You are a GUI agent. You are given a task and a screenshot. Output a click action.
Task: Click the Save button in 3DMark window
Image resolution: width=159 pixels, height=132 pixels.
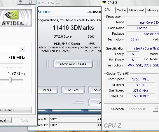[95, 90]
